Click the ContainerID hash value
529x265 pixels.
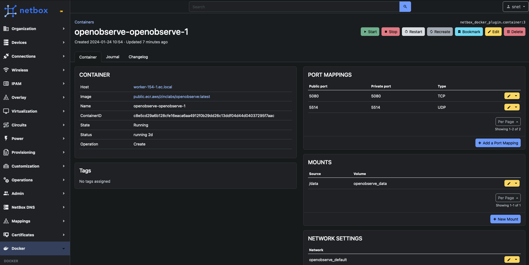[204, 116]
